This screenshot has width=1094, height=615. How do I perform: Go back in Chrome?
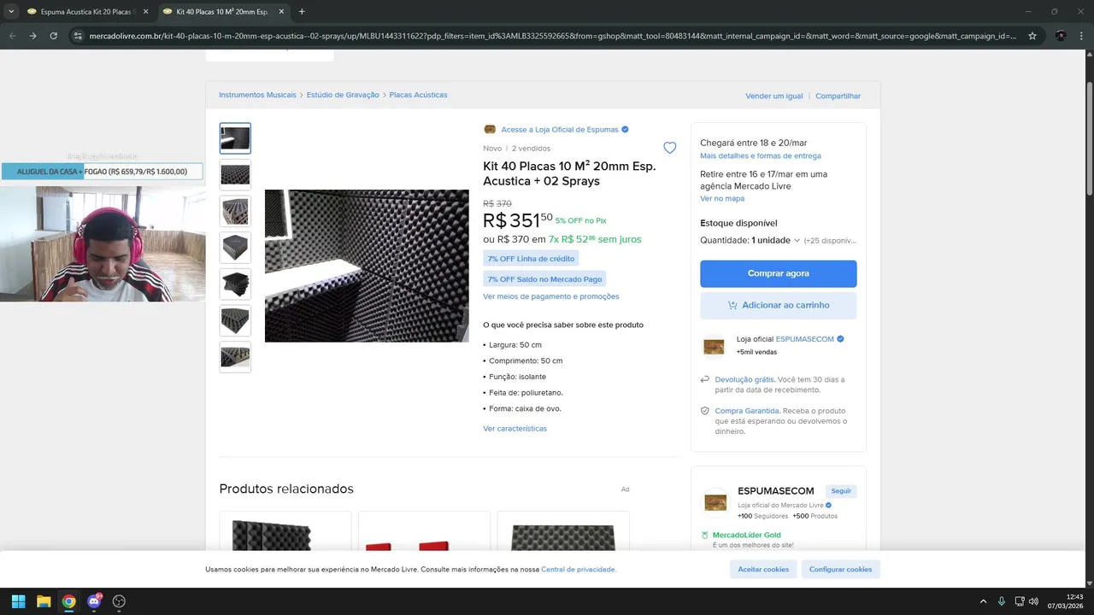coord(12,36)
